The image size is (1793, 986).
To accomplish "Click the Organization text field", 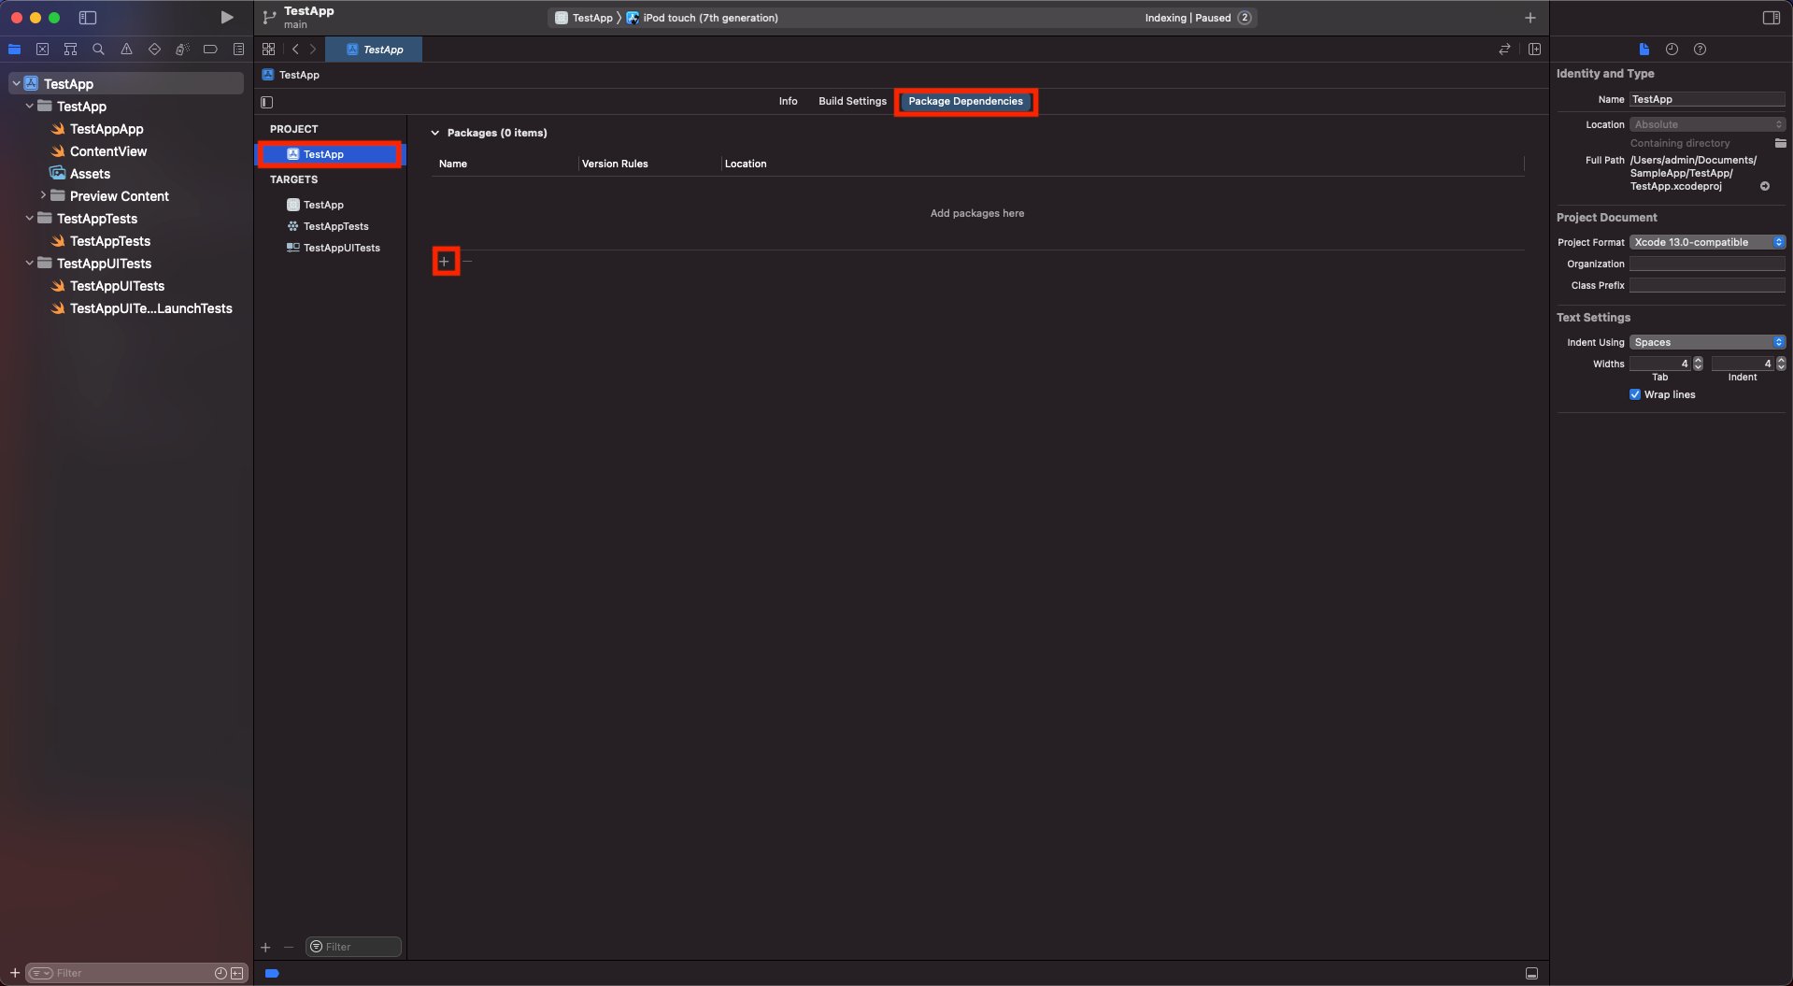I will coord(1707,264).
